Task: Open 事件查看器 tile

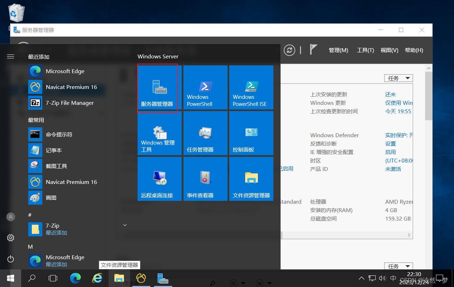Action: tap(205, 179)
